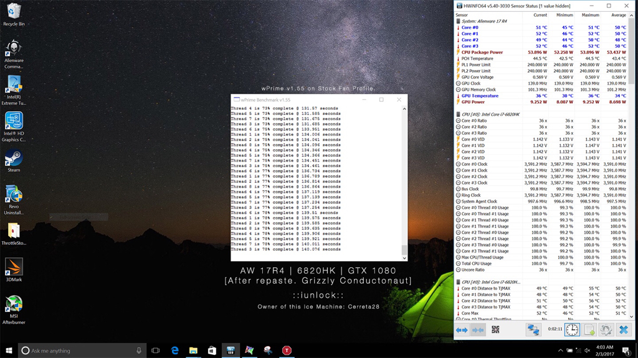Click the network icon in system tray
This screenshot has width=638, height=358.
click(x=578, y=351)
